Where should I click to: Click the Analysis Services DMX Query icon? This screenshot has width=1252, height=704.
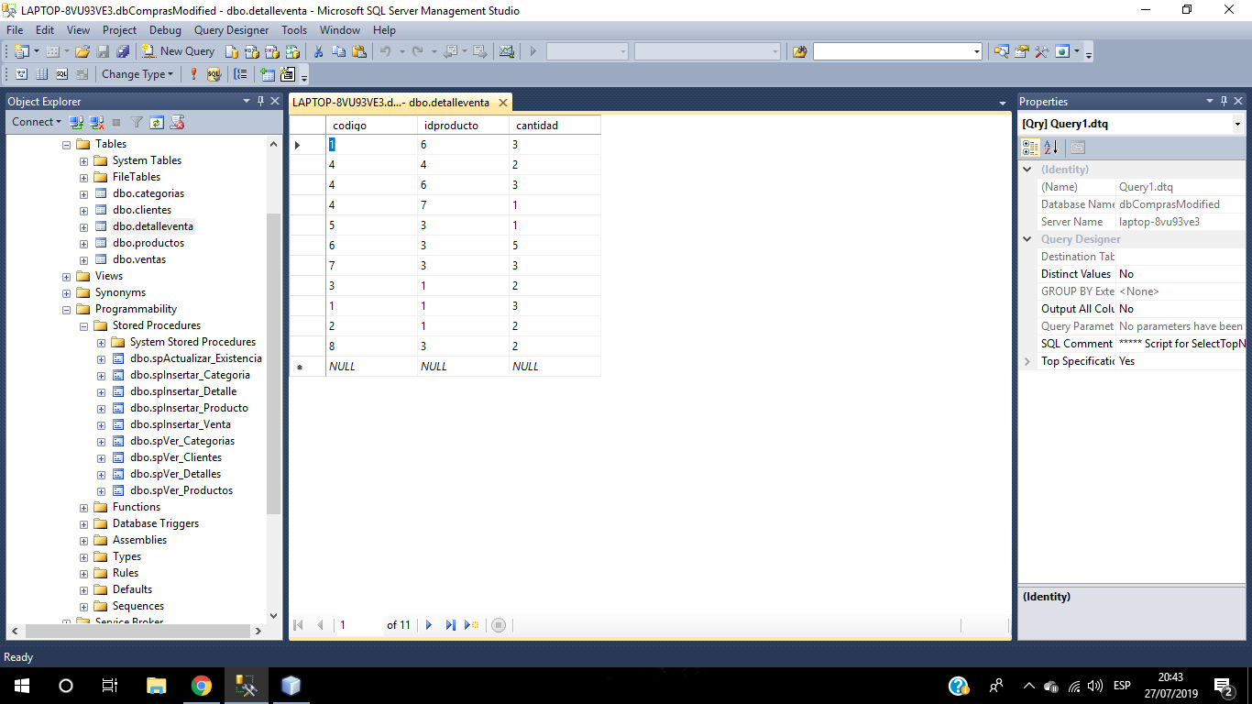tap(271, 51)
